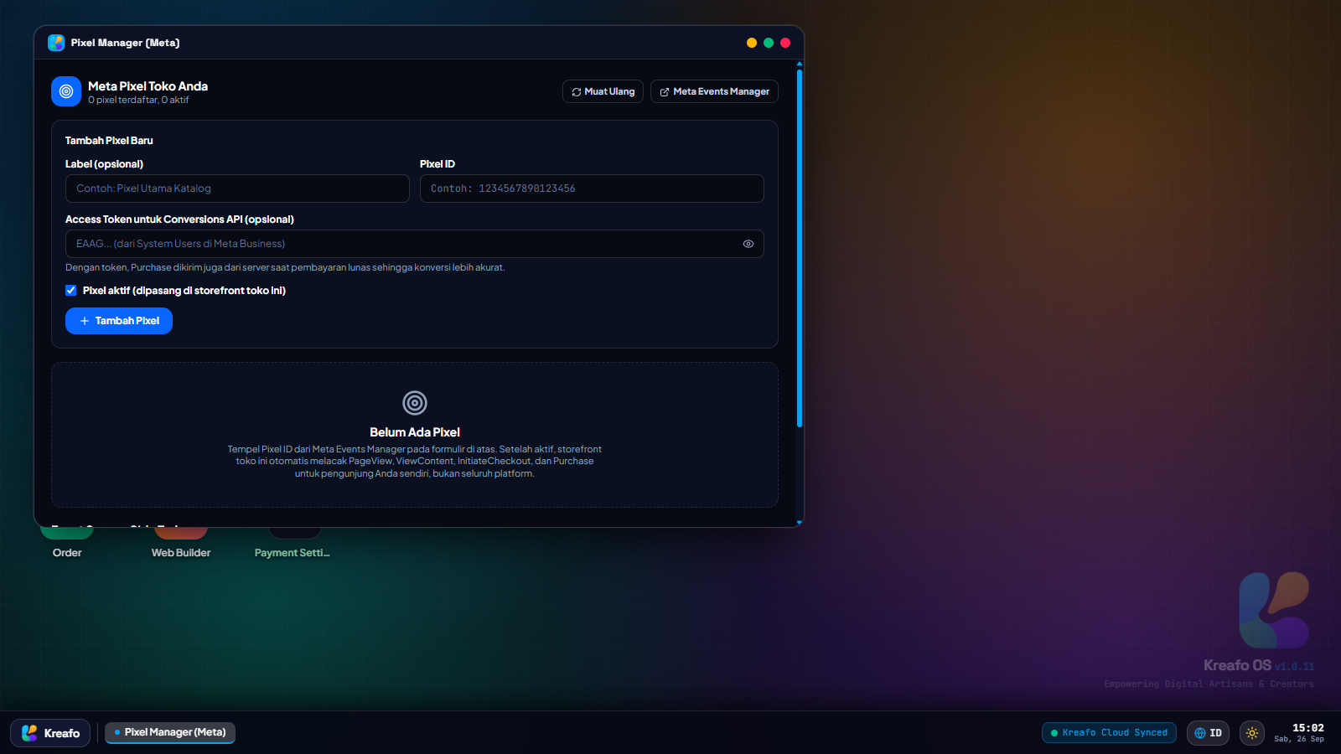The width and height of the screenshot is (1341, 754).
Task: Focus the Label (opsional) input field
Action: 237,188
